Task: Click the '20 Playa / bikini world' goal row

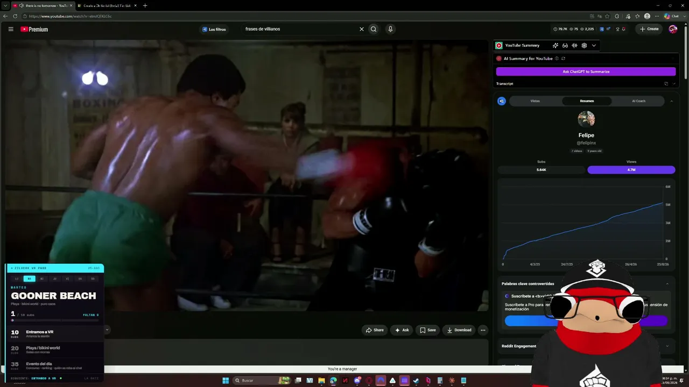Action: pyautogui.click(x=55, y=349)
